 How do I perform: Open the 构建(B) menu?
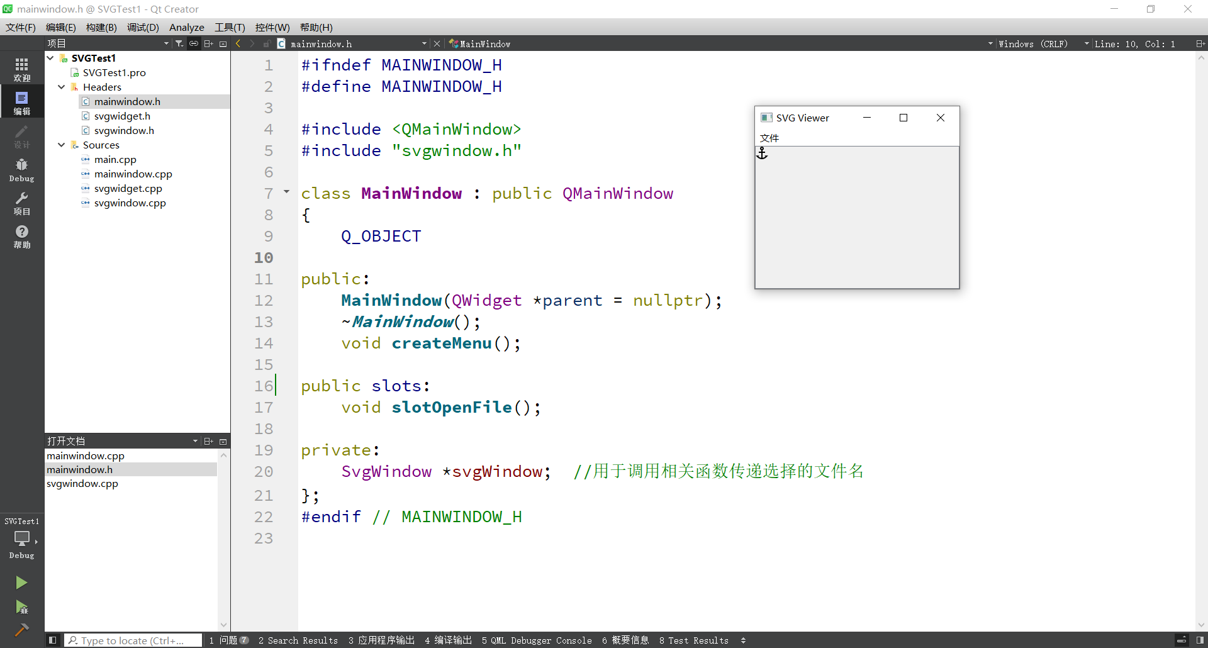point(101,28)
